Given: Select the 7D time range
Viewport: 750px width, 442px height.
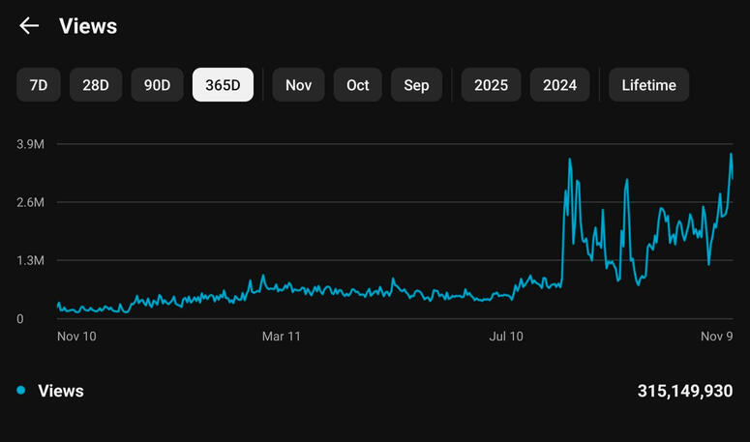Looking at the screenshot, I should click(39, 85).
